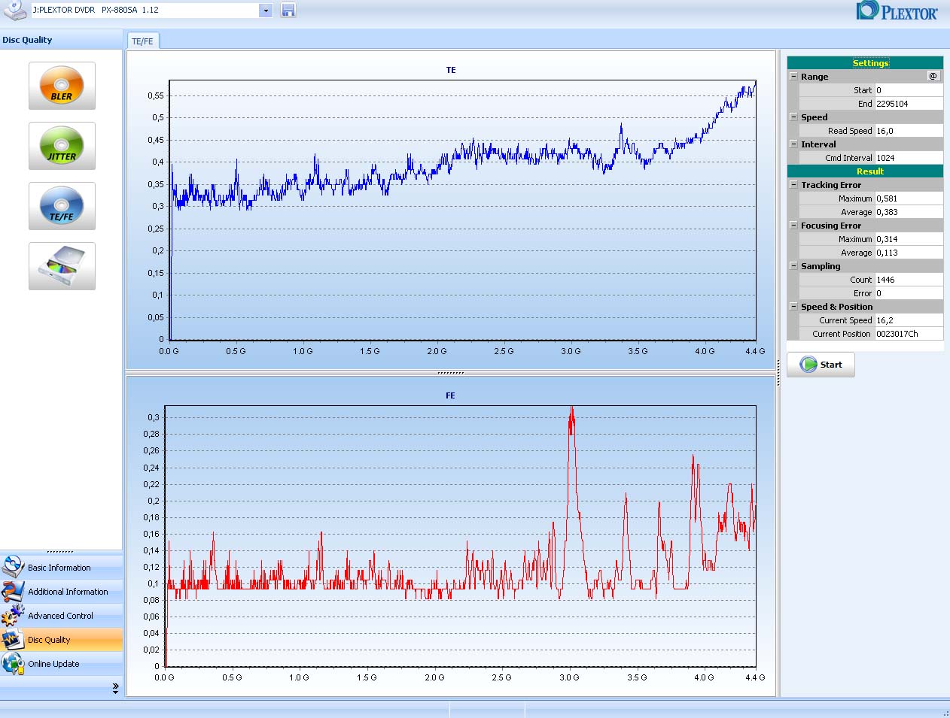Click the FE chart title

point(450,395)
